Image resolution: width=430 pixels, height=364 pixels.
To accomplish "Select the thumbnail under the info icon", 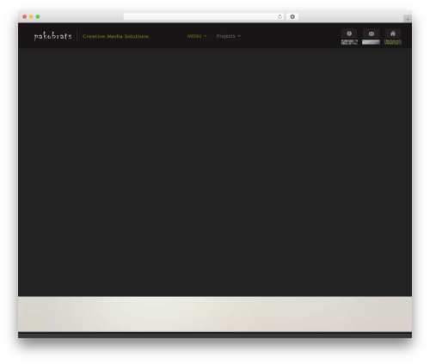I will coord(349,42).
